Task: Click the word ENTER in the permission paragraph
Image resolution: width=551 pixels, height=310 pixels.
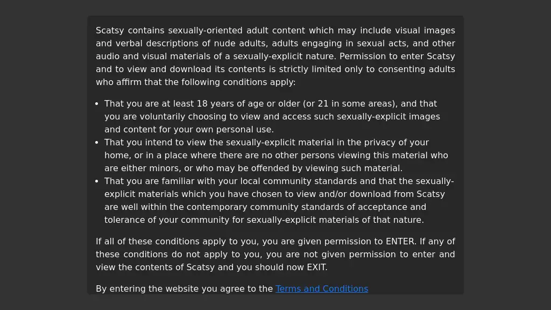Action: click(x=400, y=242)
